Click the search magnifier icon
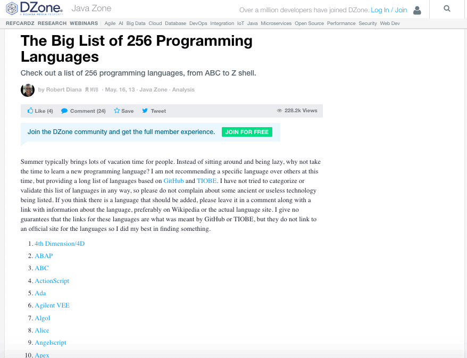 coord(447,9)
